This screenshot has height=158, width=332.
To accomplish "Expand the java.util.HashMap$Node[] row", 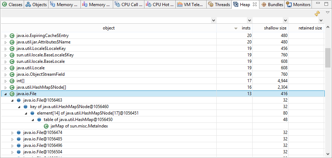I will [x=5, y=87].
